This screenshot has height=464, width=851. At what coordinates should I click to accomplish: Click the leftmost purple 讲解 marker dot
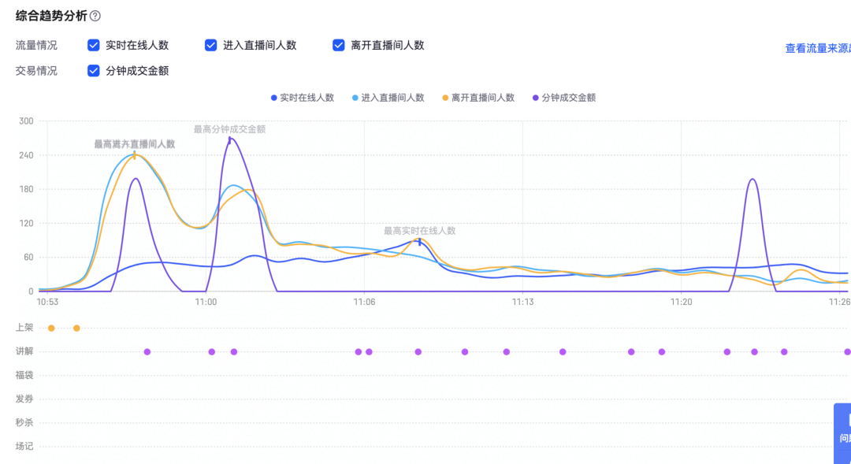[147, 352]
